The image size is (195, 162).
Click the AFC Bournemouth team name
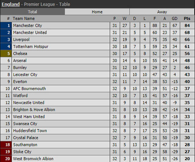29,89
